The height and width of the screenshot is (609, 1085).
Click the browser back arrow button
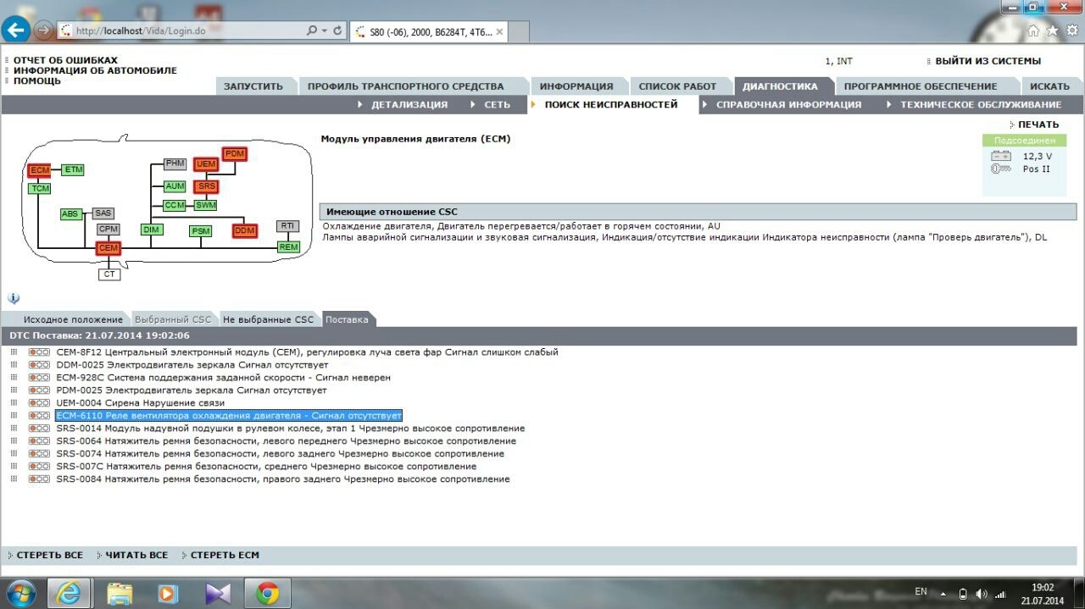pos(16,30)
